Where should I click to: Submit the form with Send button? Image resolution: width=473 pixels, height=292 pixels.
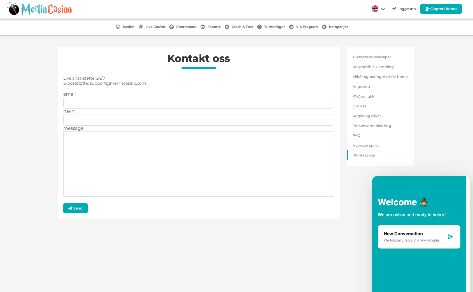coord(75,208)
